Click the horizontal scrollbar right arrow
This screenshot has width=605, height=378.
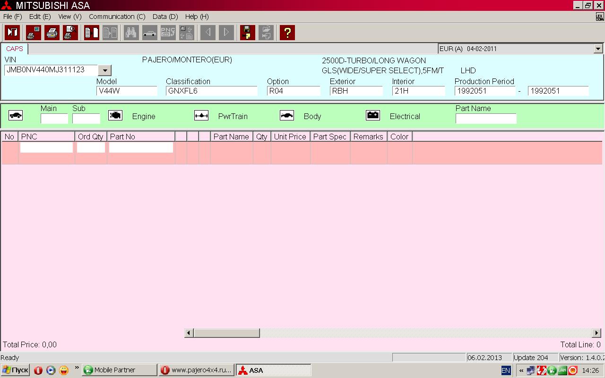point(596,333)
